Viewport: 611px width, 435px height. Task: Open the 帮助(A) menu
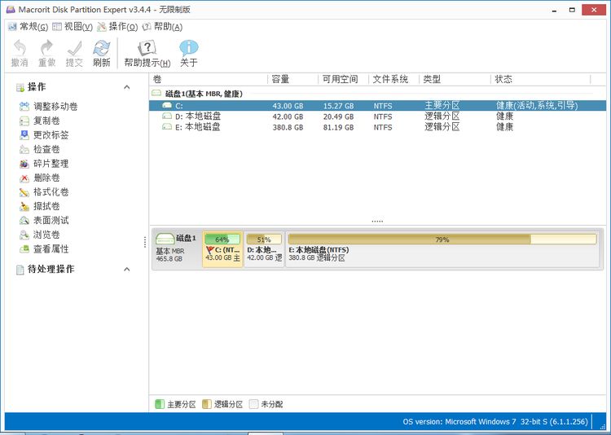[162, 27]
